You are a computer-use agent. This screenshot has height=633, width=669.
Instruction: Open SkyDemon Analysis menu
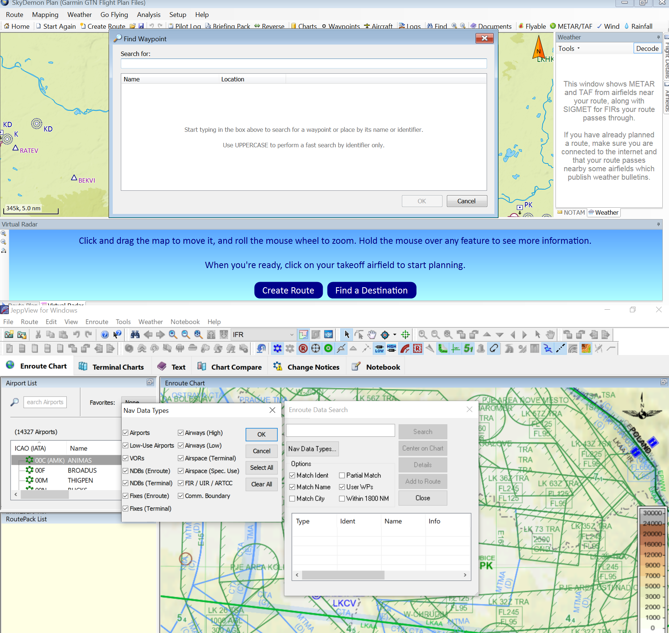pos(148,15)
